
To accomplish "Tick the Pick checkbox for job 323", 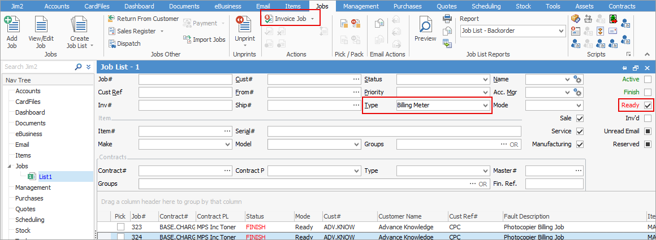I will (121, 227).
